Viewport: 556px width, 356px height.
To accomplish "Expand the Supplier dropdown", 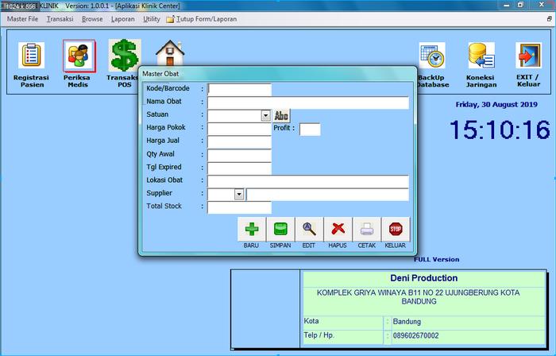I will (x=238, y=194).
